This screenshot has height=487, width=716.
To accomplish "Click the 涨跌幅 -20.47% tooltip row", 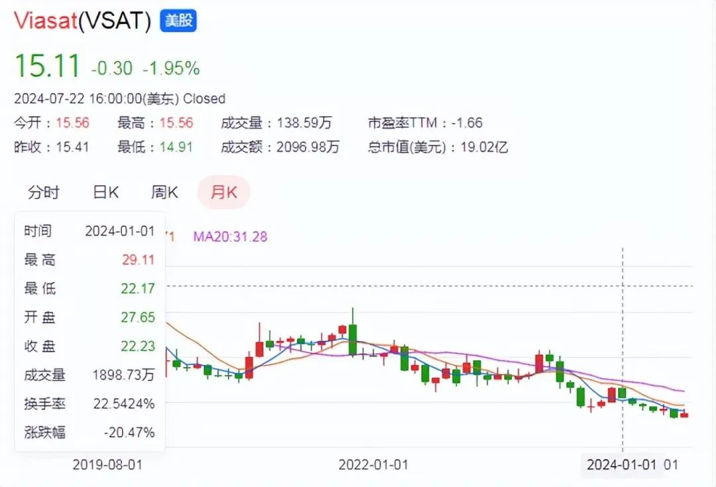I will click(x=89, y=432).
